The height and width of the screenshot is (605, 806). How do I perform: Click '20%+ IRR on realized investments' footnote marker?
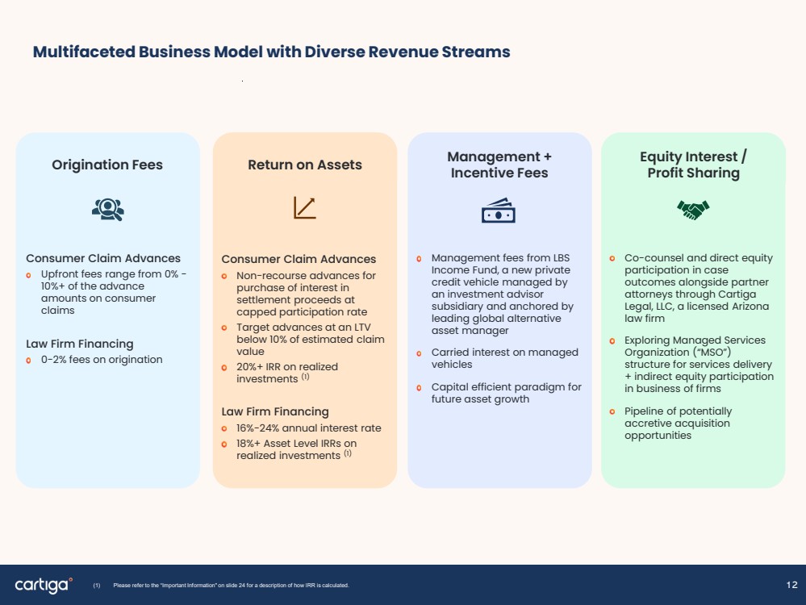click(x=305, y=377)
